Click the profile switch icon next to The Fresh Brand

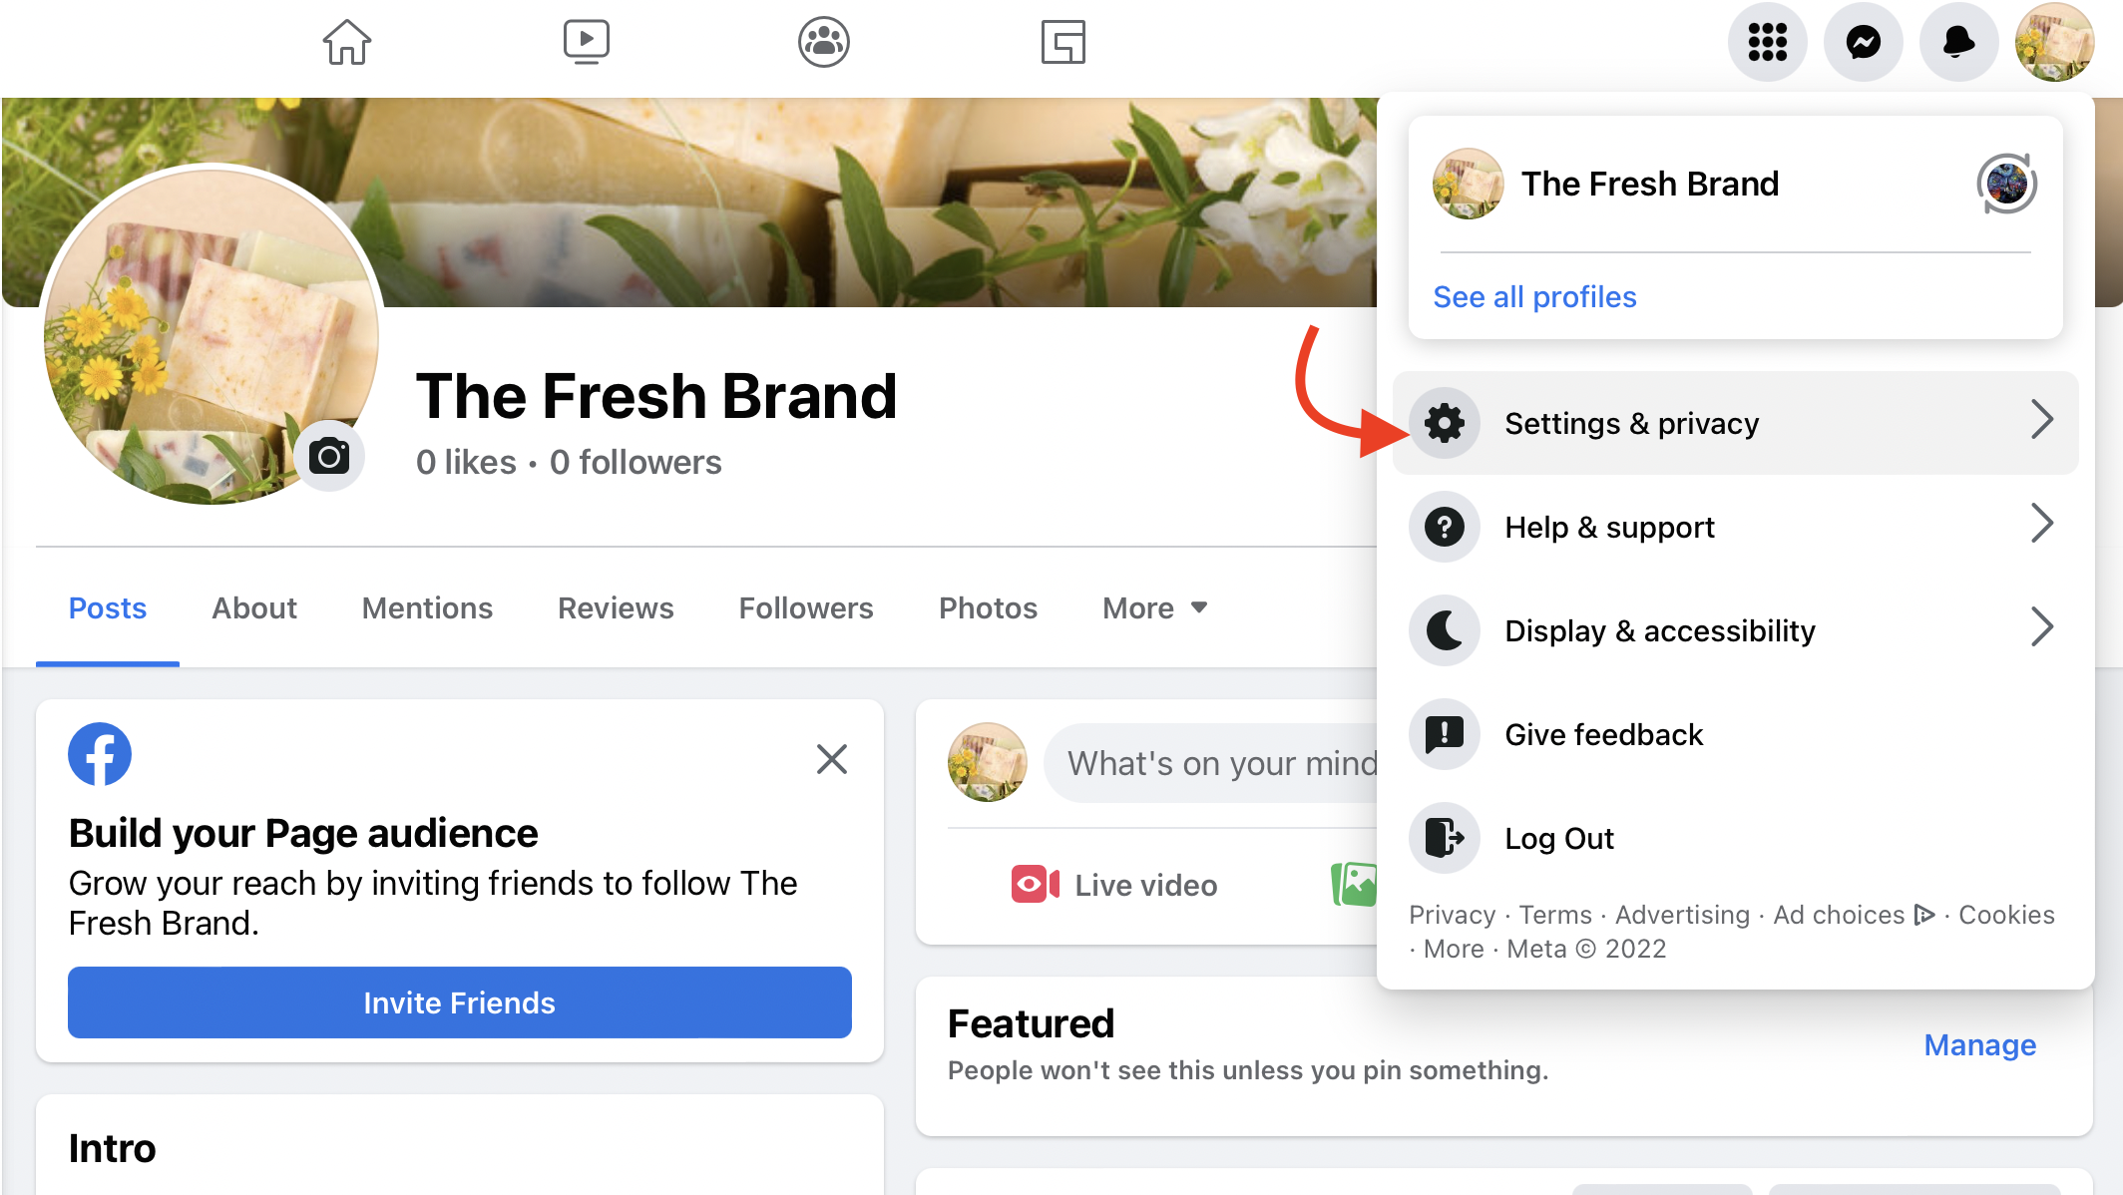2007,184
